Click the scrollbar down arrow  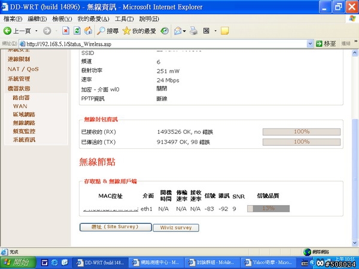355,243
